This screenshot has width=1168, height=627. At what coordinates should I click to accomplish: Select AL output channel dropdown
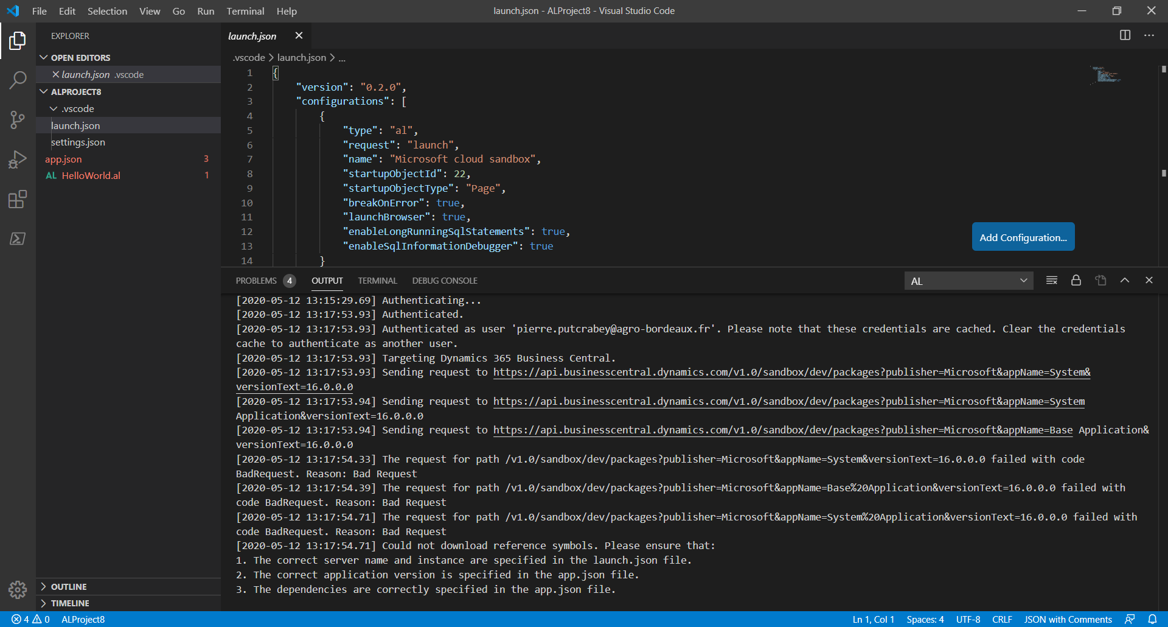coord(968,281)
